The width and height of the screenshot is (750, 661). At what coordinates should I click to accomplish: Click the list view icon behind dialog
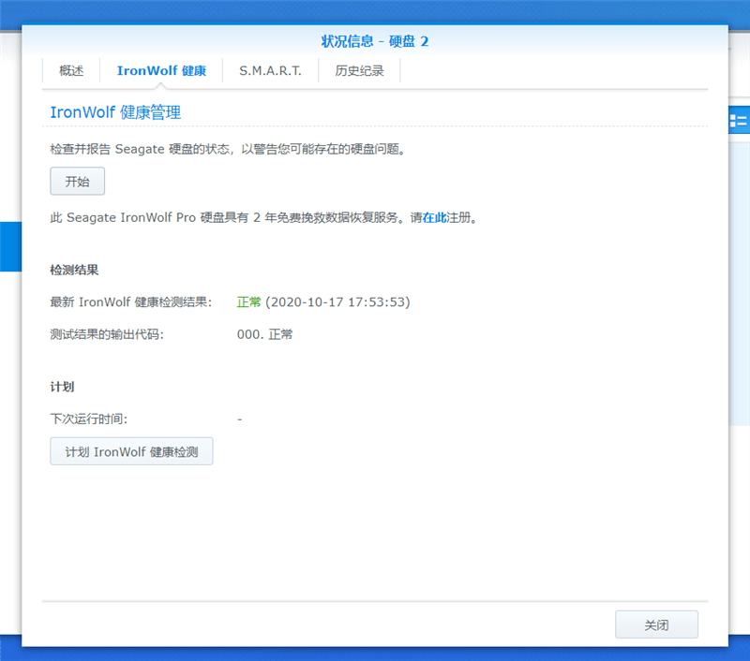[x=738, y=121]
